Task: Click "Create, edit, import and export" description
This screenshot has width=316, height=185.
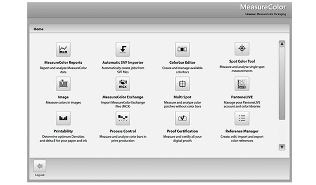Action: 242,139
